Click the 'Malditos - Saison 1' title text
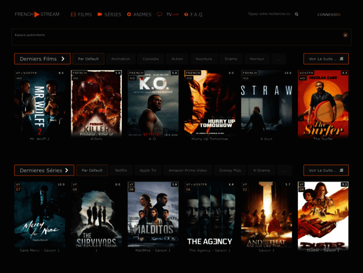The width and height of the screenshot is (363, 273). pos(153,250)
